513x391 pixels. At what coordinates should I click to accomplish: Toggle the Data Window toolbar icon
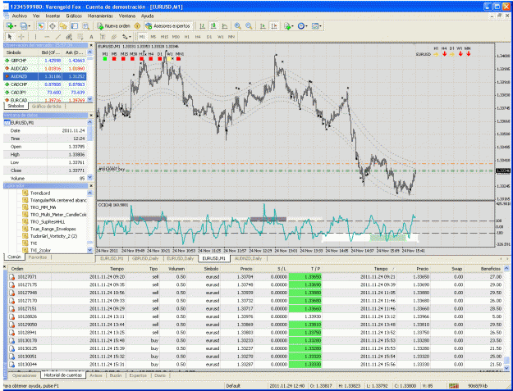pos(53,26)
